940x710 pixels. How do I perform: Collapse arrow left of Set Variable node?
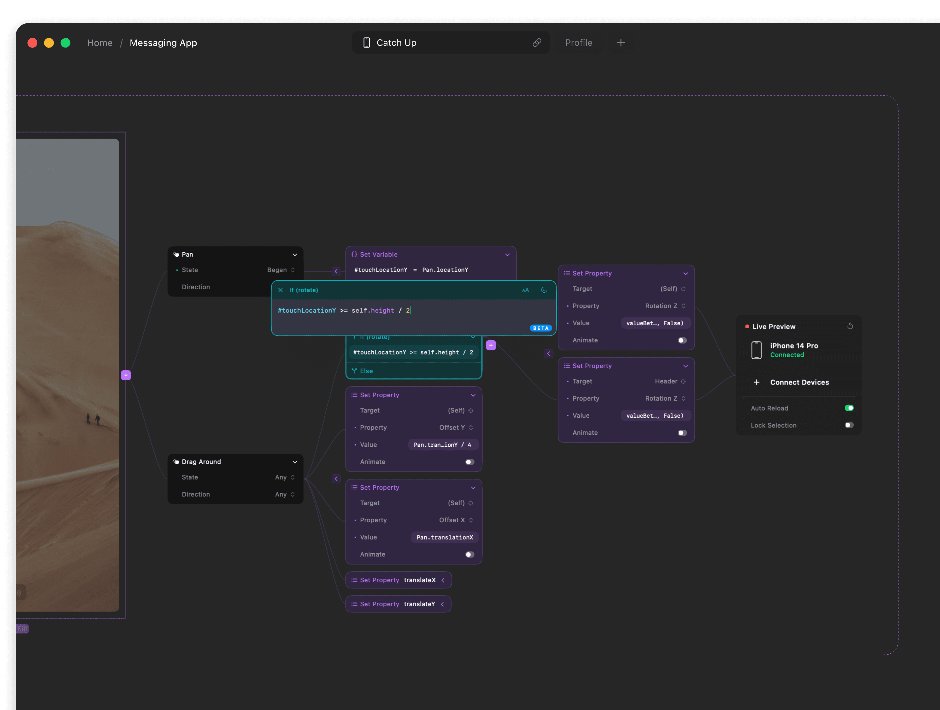(336, 271)
